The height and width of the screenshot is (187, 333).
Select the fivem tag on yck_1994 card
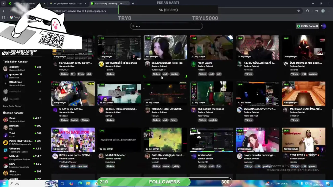tap(81, 74)
